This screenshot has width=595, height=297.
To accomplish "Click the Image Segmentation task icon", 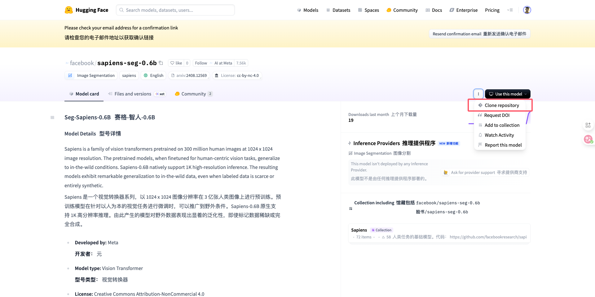I will 70,75.
